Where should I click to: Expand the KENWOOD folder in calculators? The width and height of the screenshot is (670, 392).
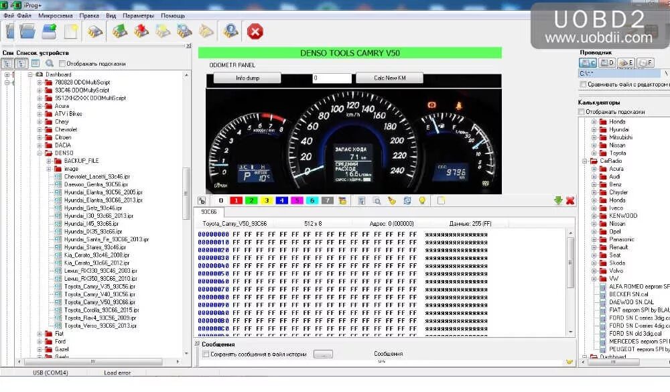pyautogui.click(x=594, y=216)
